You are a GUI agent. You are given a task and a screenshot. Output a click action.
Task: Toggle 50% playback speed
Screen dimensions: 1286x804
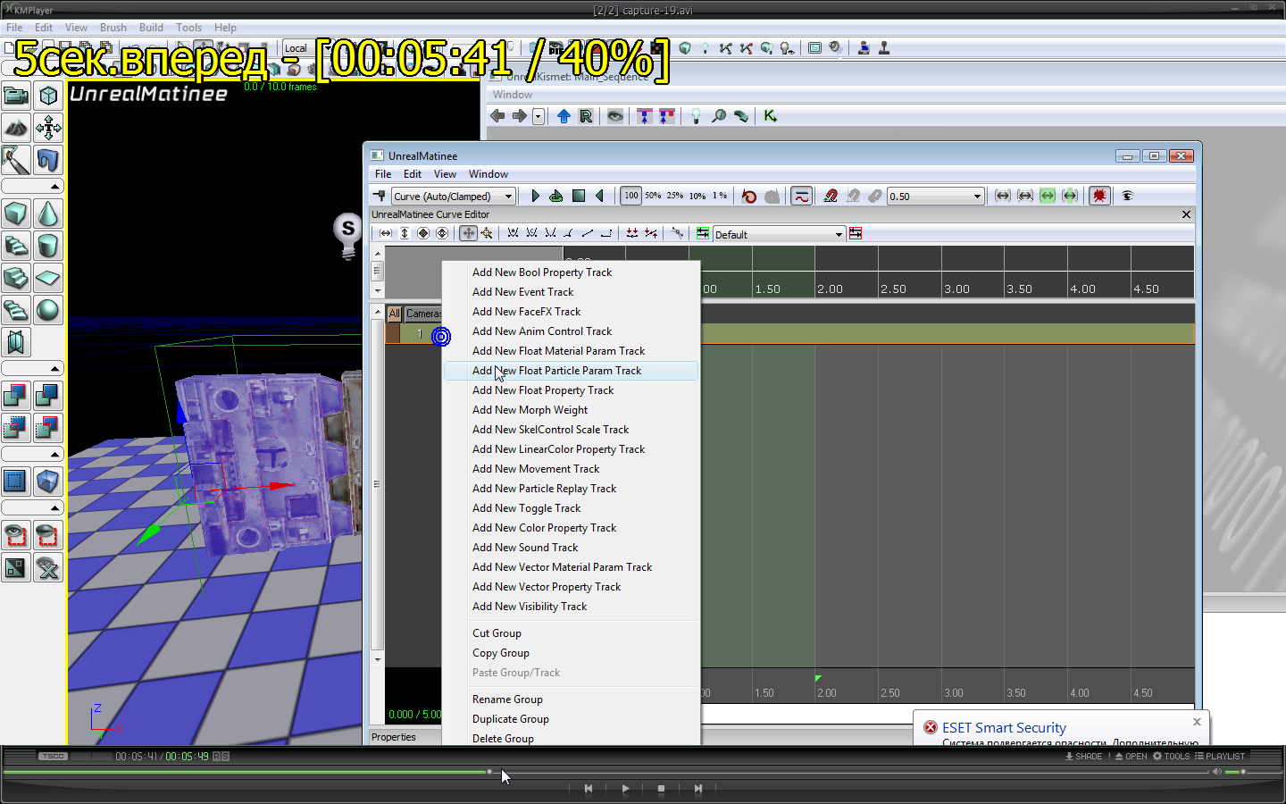pyautogui.click(x=653, y=196)
